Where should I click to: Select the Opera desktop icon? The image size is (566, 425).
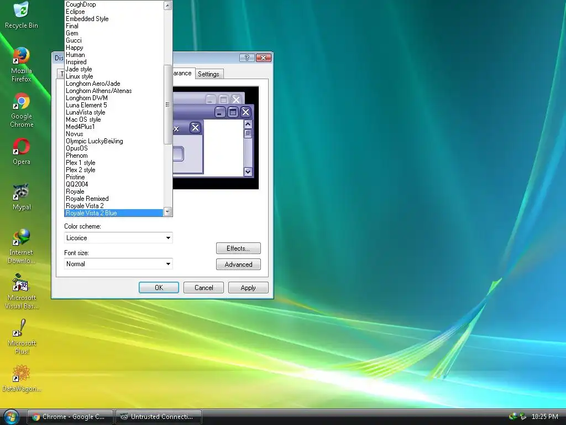[22, 152]
